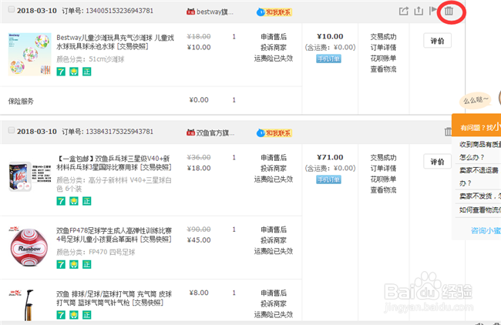Open 花呗账单 for the ¥10.00 order

click(383, 59)
